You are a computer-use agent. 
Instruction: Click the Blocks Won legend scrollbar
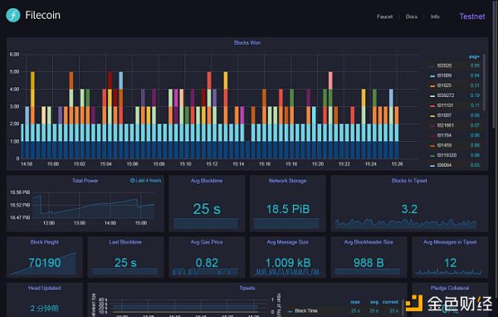pyautogui.click(x=484, y=83)
